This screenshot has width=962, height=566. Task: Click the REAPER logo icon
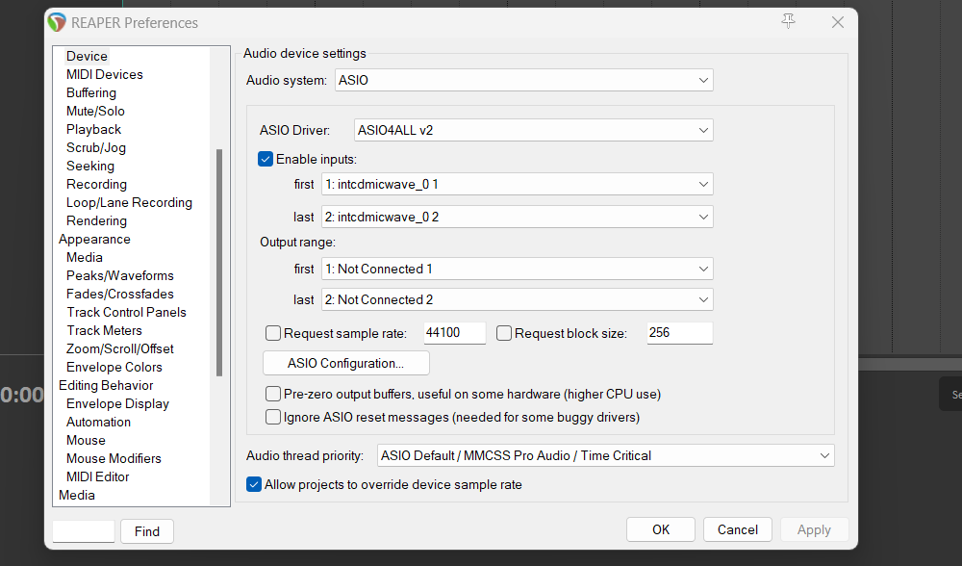(57, 22)
